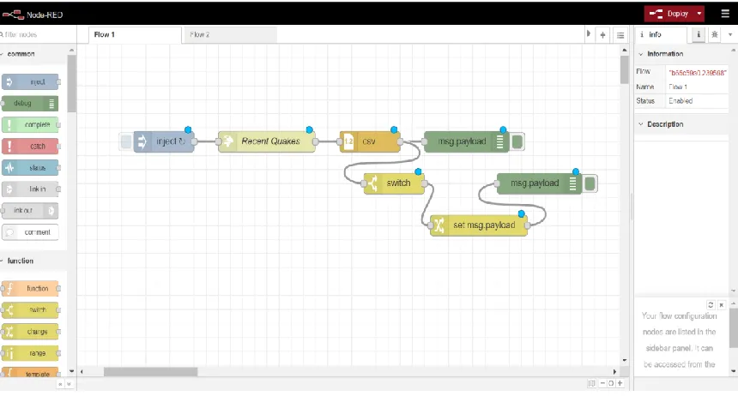Click the information 'i' sidebar icon
This screenshot has height=396, width=738.
[699, 34]
